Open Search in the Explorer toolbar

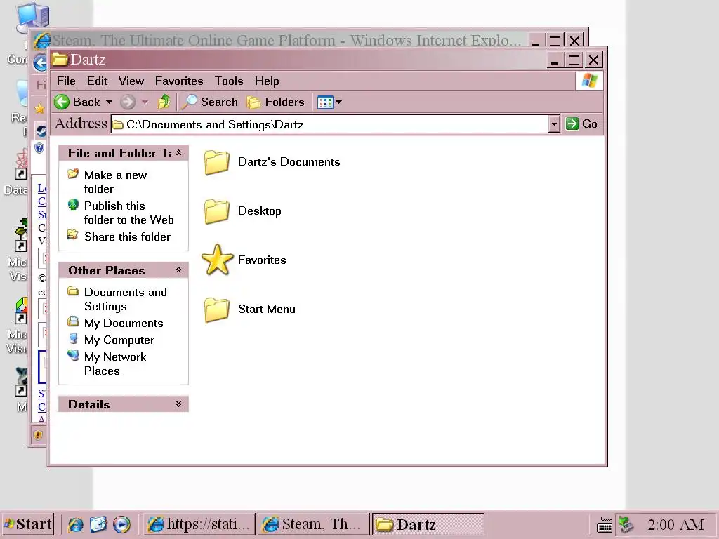point(209,102)
